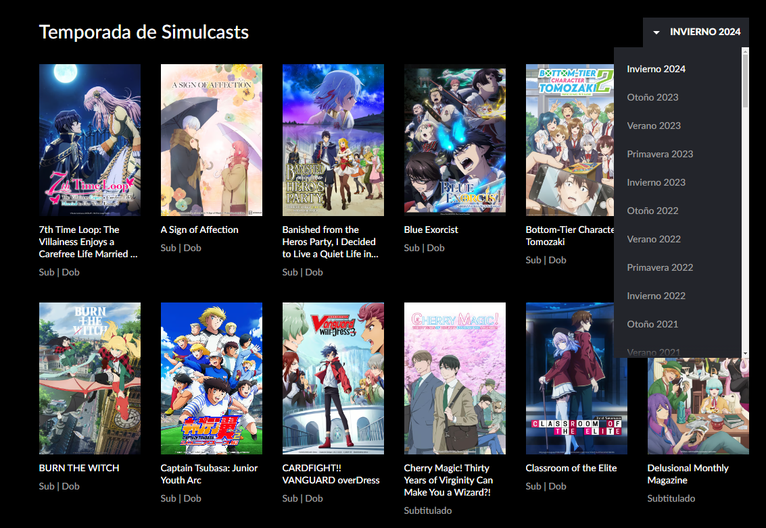Open the Blue Exorcist poster
The image size is (766, 528).
click(455, 140)
